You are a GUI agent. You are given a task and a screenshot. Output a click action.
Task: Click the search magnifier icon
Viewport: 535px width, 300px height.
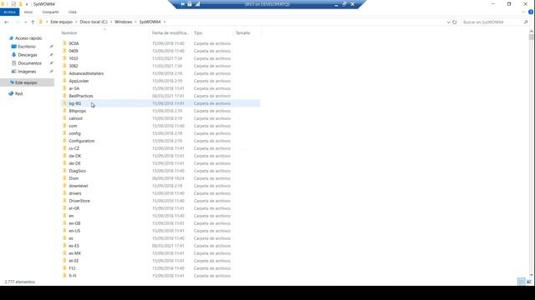(526, 22)
